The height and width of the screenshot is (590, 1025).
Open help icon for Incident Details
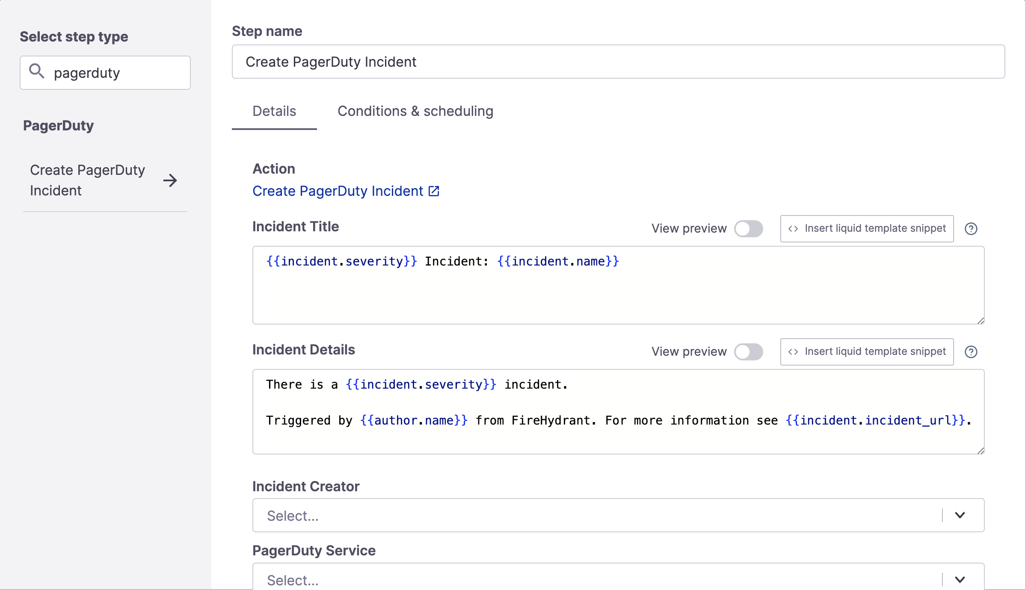(x=971, y=352)
